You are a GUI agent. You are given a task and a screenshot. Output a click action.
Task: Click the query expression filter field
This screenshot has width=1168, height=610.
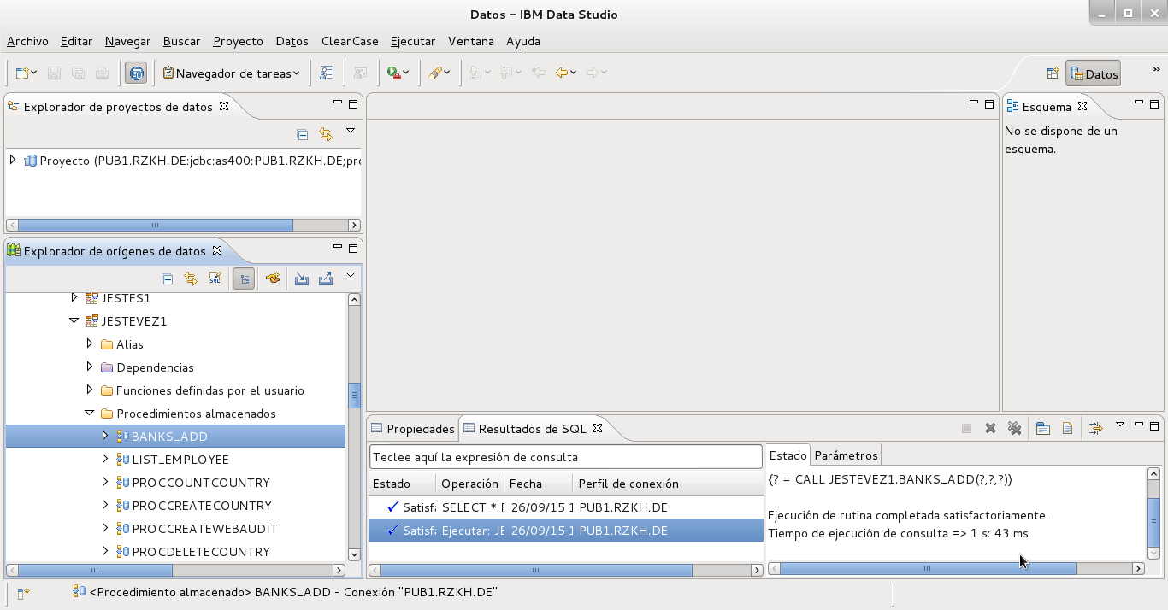pos(565,457)
